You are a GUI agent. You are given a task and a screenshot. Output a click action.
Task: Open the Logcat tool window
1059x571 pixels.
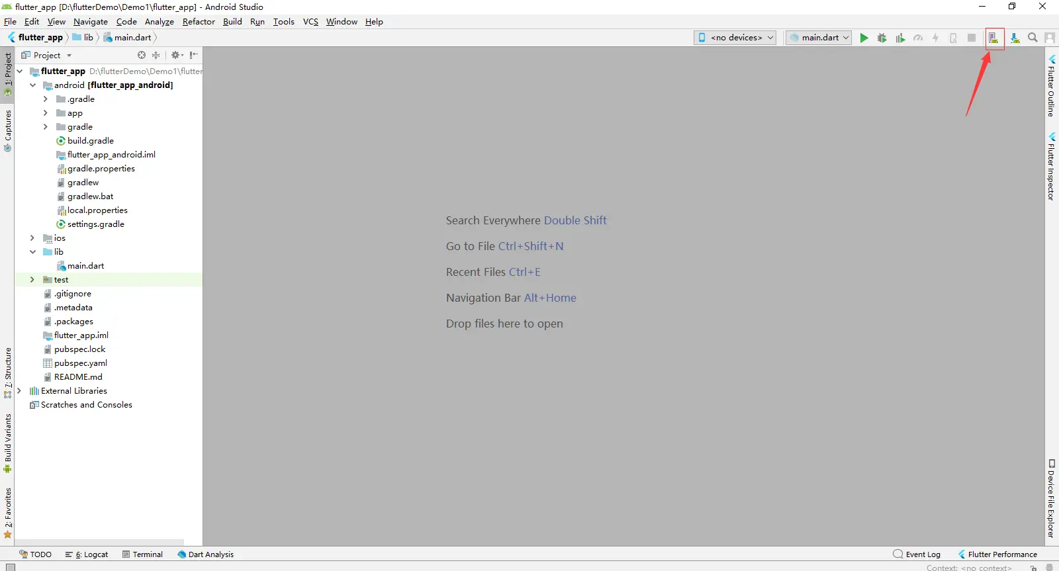coord(87,554)
